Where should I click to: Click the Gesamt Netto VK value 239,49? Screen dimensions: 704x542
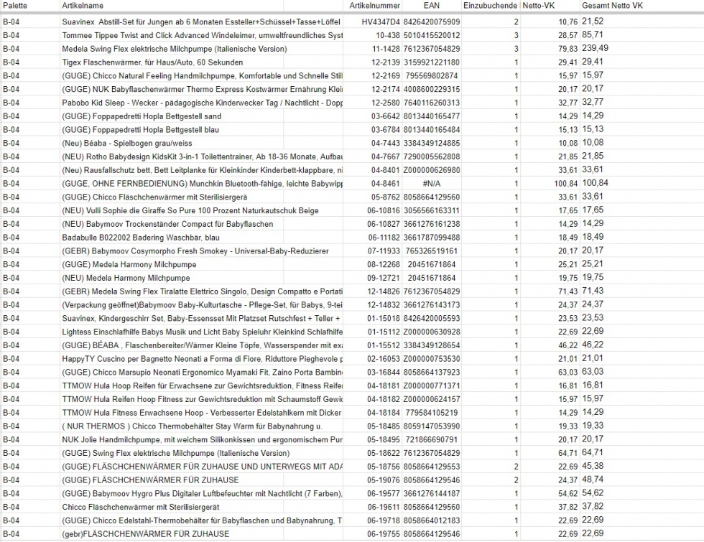(x=596, y=48)
